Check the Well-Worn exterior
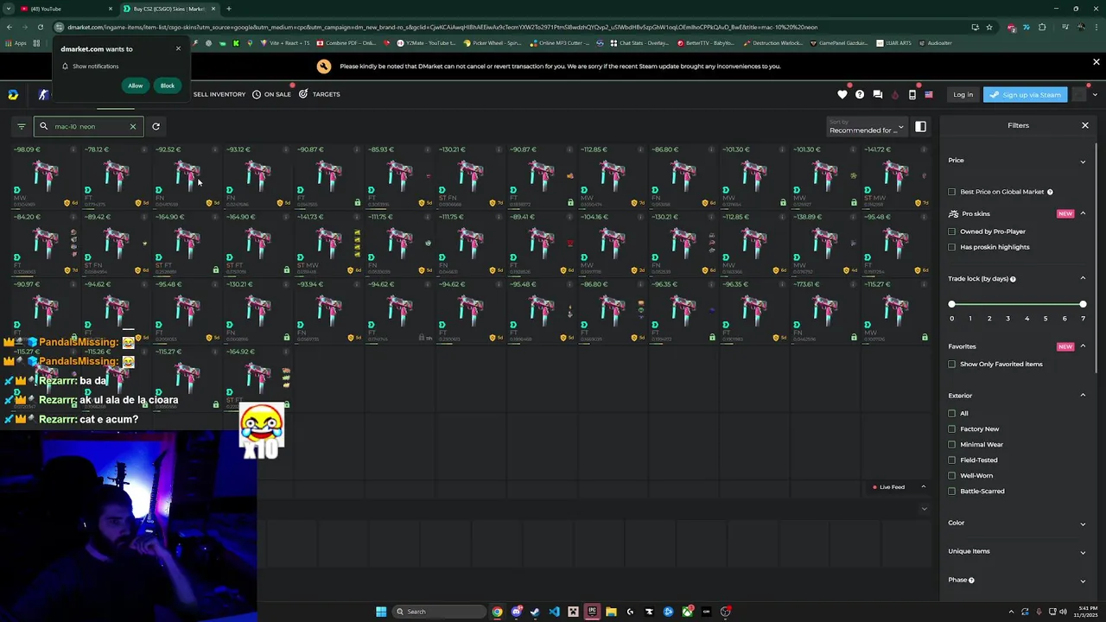Viewport: 1106px width, 622px height. [x=952, y=475]
